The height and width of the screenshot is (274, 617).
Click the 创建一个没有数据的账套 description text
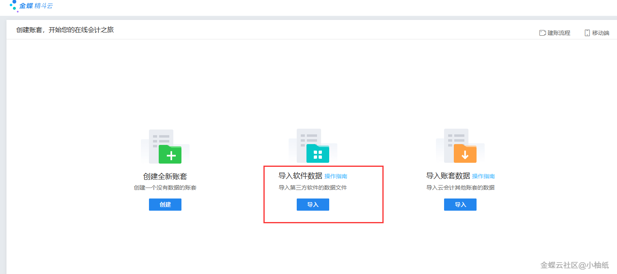point(165,188)
